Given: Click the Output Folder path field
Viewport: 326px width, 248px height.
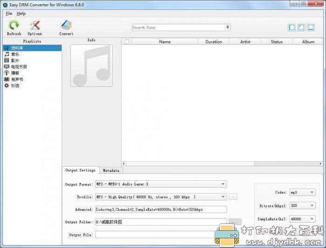Looking at the screenshot, I should coord(161,222).
